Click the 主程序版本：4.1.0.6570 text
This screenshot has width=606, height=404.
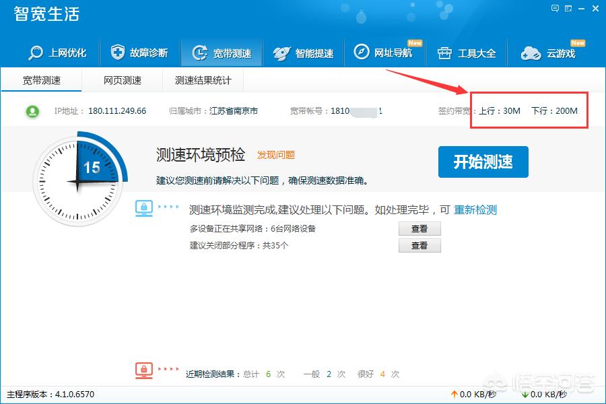(50, 395)
